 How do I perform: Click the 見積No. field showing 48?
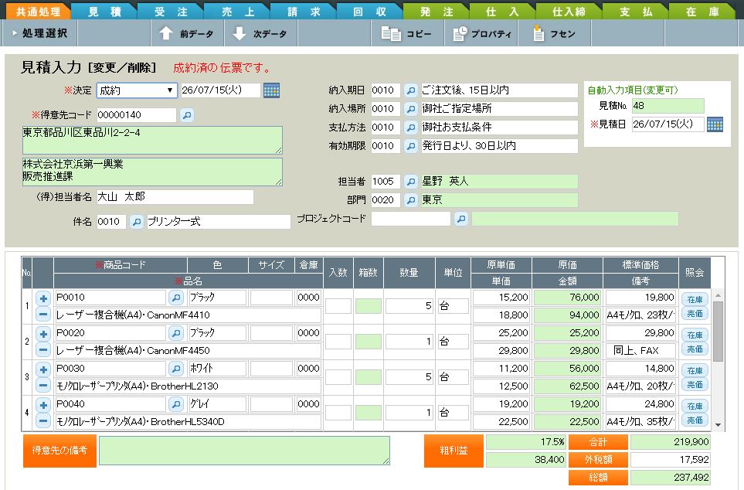coord(668,106)
